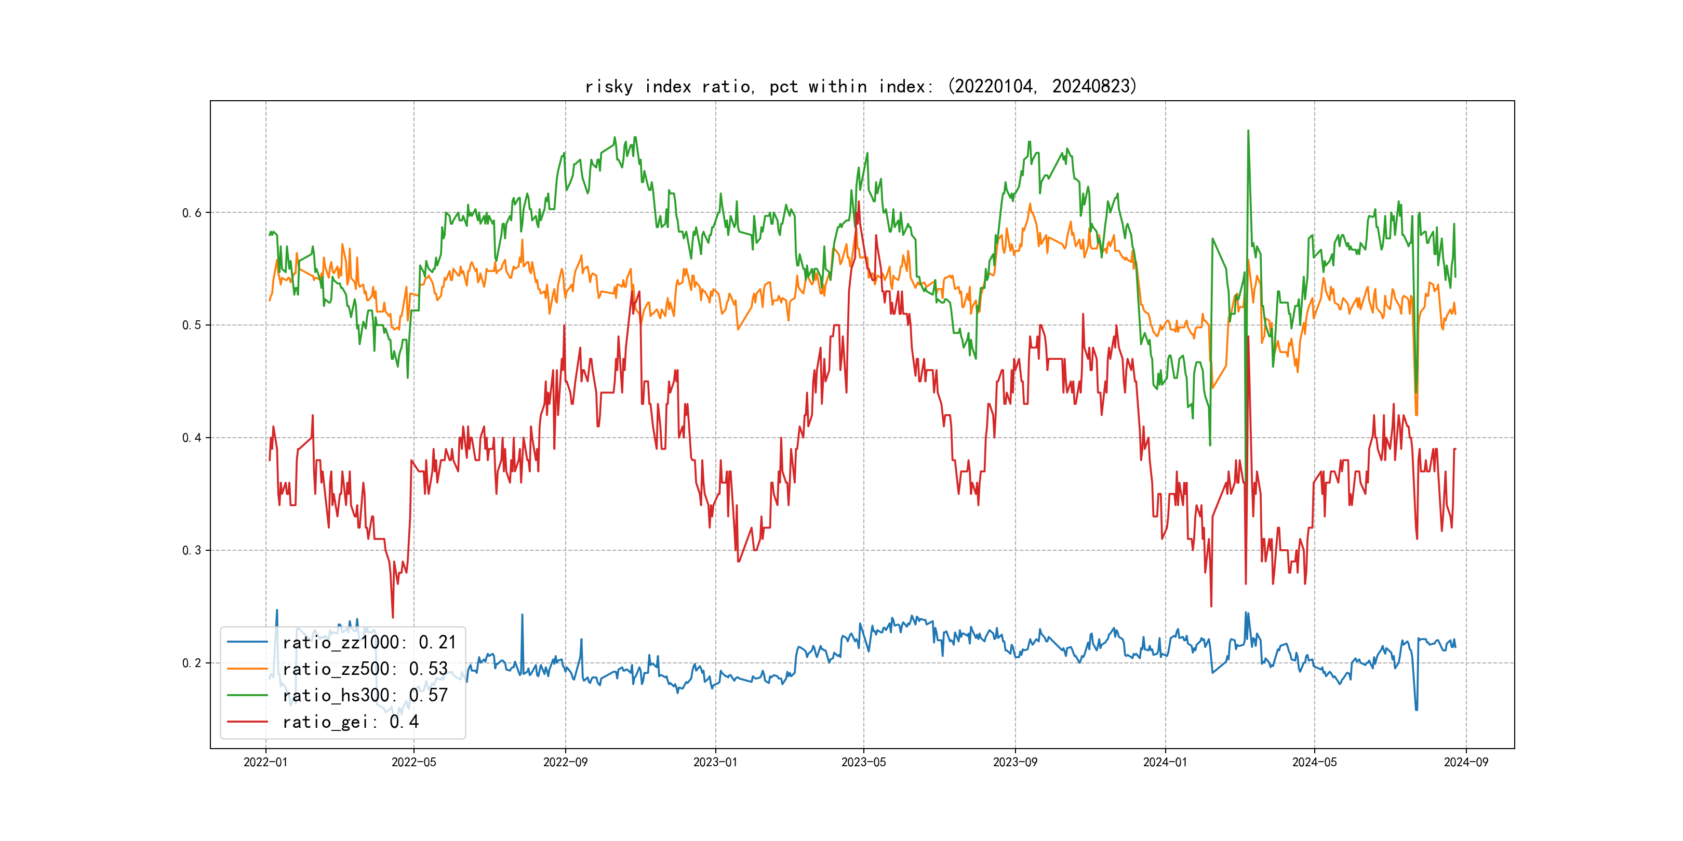
Task: Click the red line swatch in legend
Action: [247, 722]
